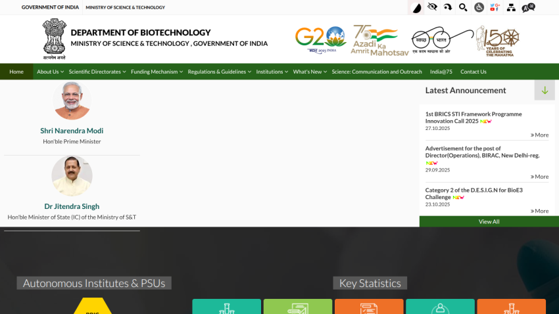Expand the Funding Mechanism dropdown menu

157,72
